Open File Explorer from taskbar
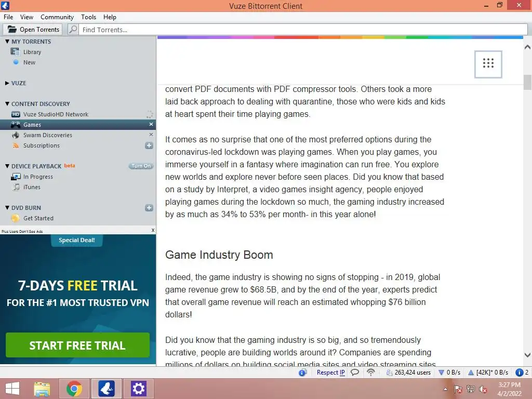The image size is (532, 399). click(x=42, y=389)
